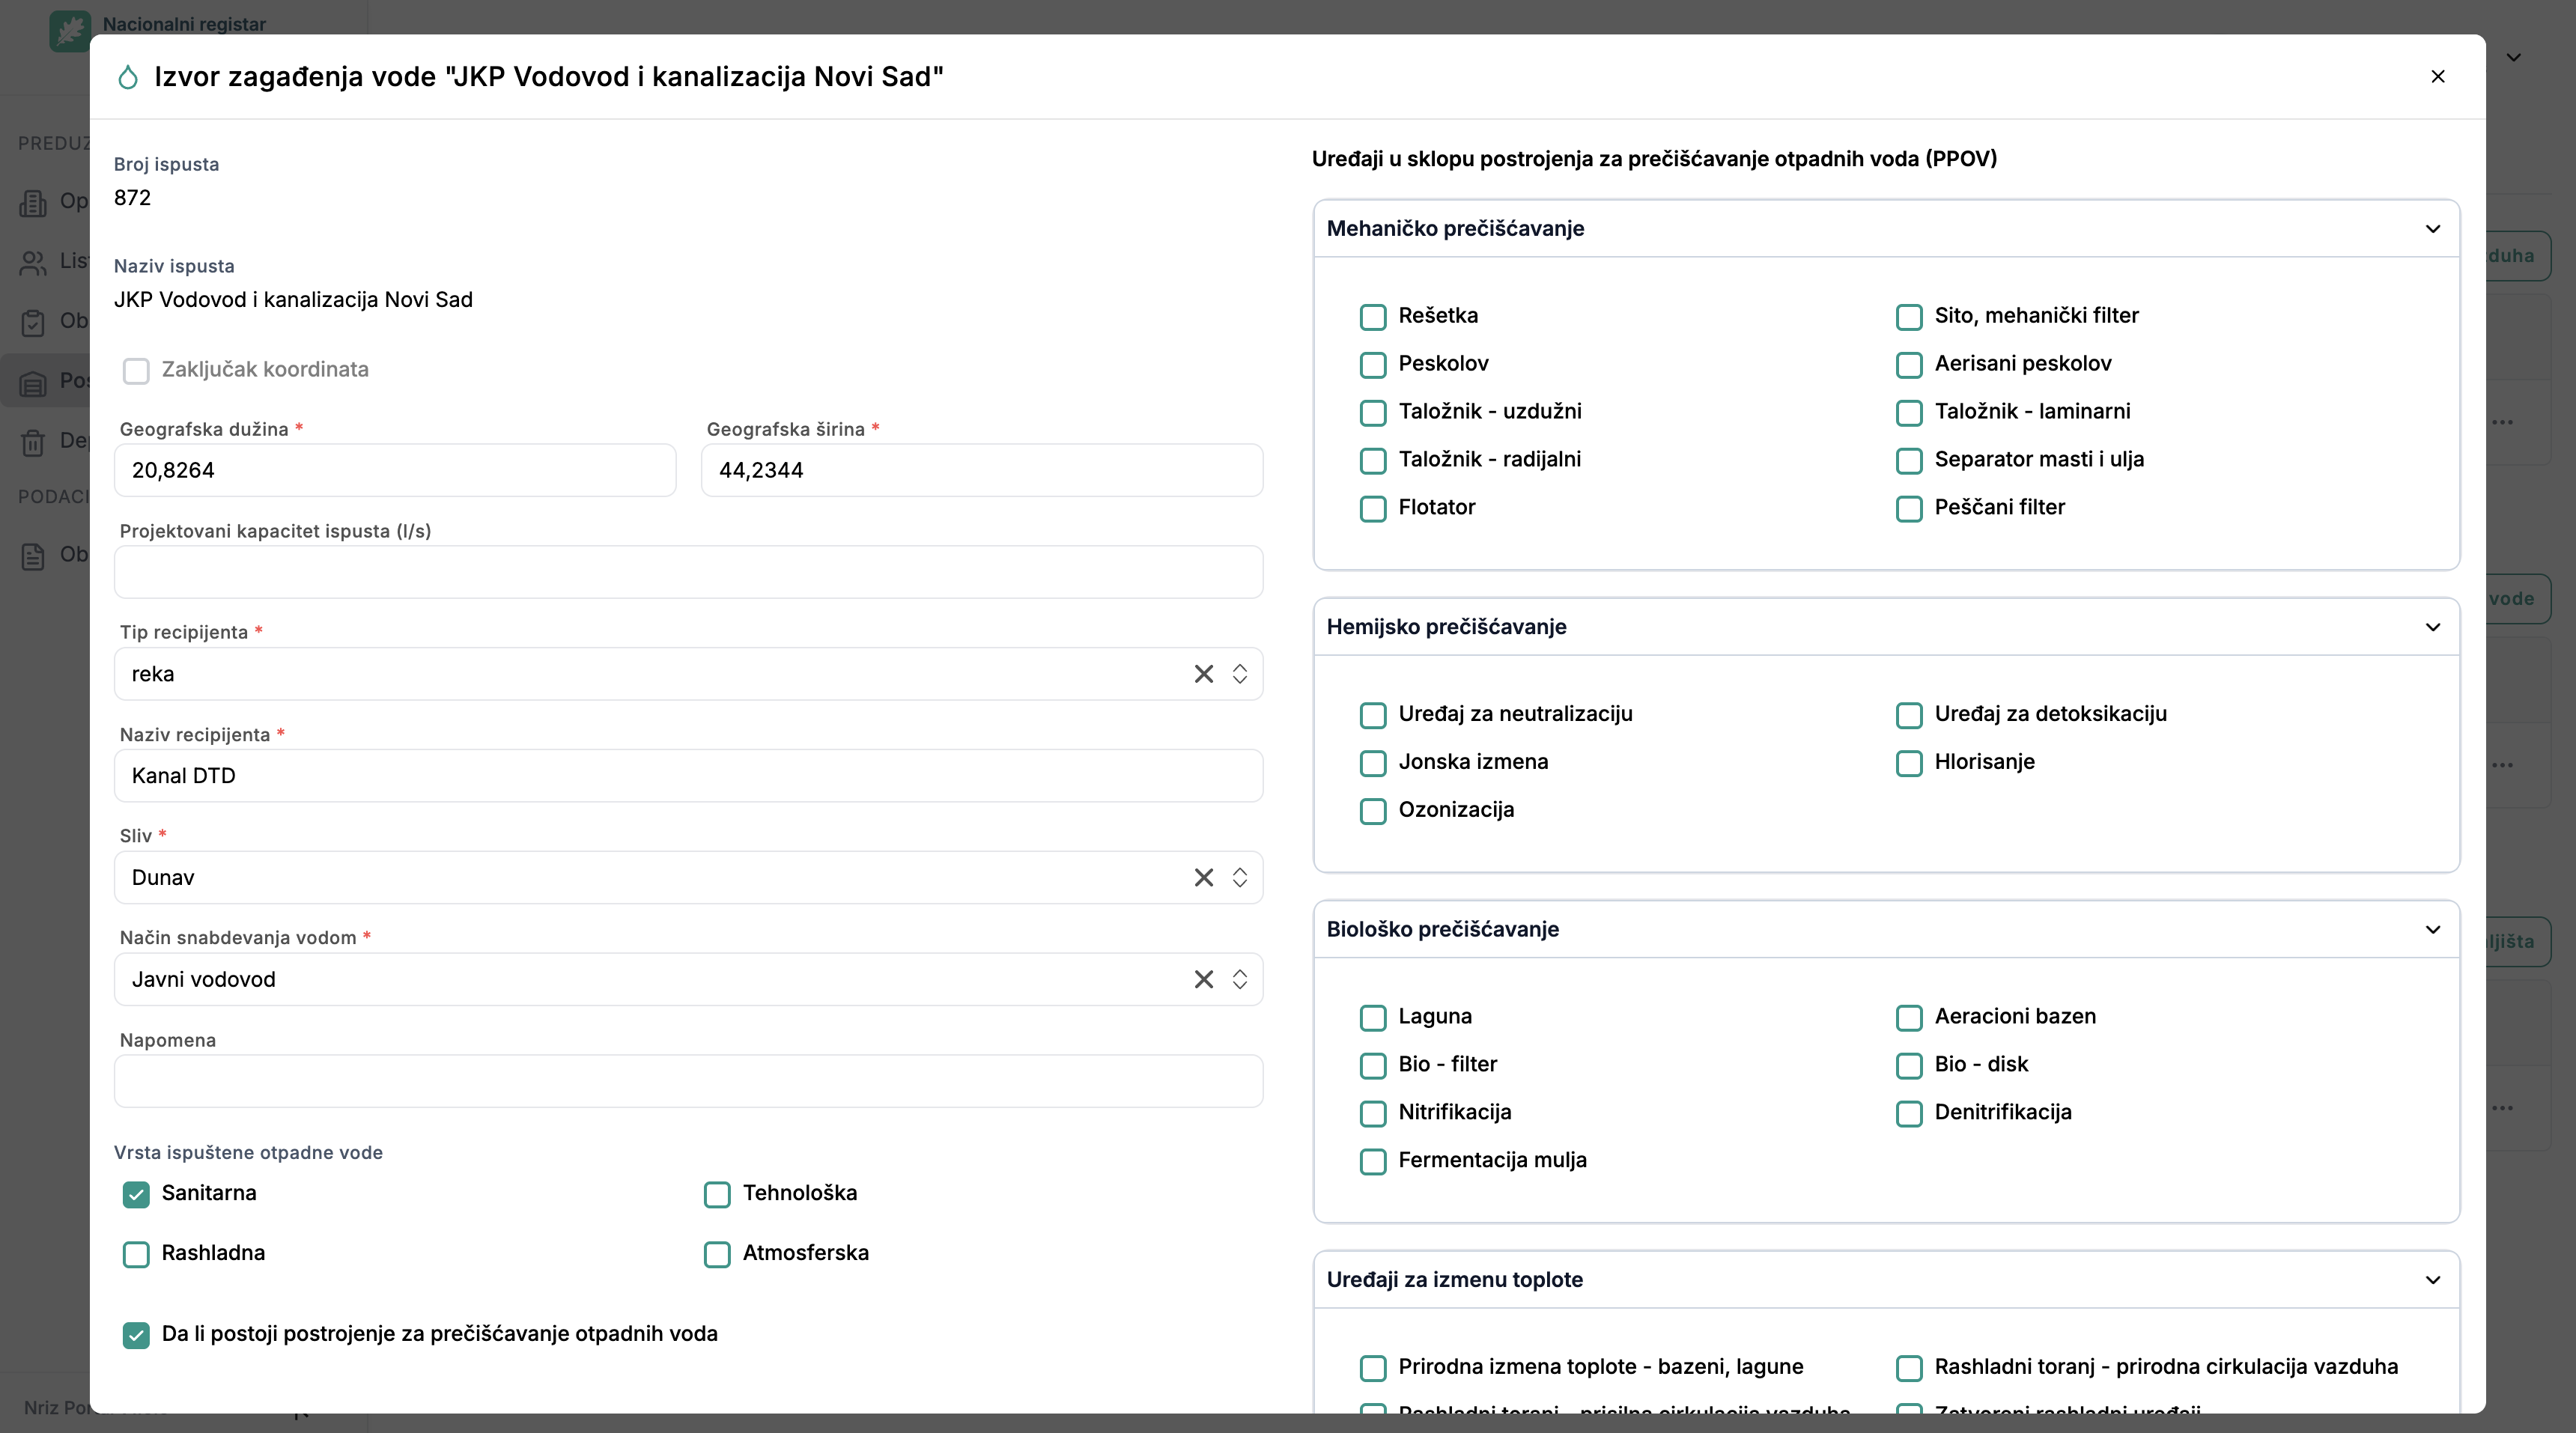Screen dimensions: 2576x1433
Task: Uncheck Da li postoji postrojenje checkbox
Action: 136,1335
